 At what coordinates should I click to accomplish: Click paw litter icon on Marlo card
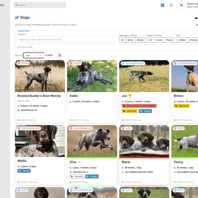click(x=122, y=172)
